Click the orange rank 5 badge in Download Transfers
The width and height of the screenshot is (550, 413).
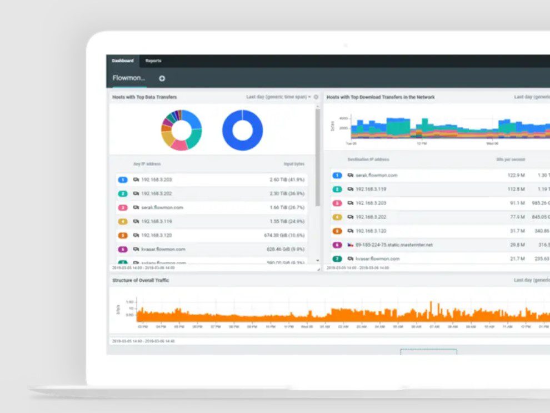(x=337, y=231)
